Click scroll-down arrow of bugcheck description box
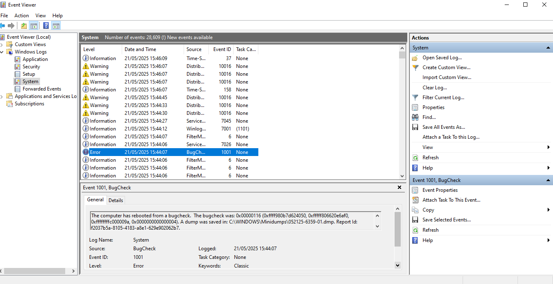The width and height of the screenshot is (553, 284). tap(377, 226)
